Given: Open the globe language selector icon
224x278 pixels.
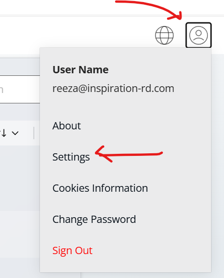Looking at the screenshot, I should (164, 35).
